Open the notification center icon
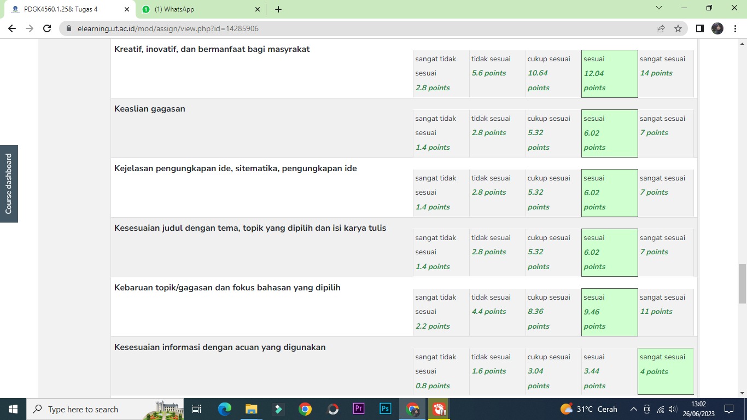747x420 pixels. coord(728,409)
